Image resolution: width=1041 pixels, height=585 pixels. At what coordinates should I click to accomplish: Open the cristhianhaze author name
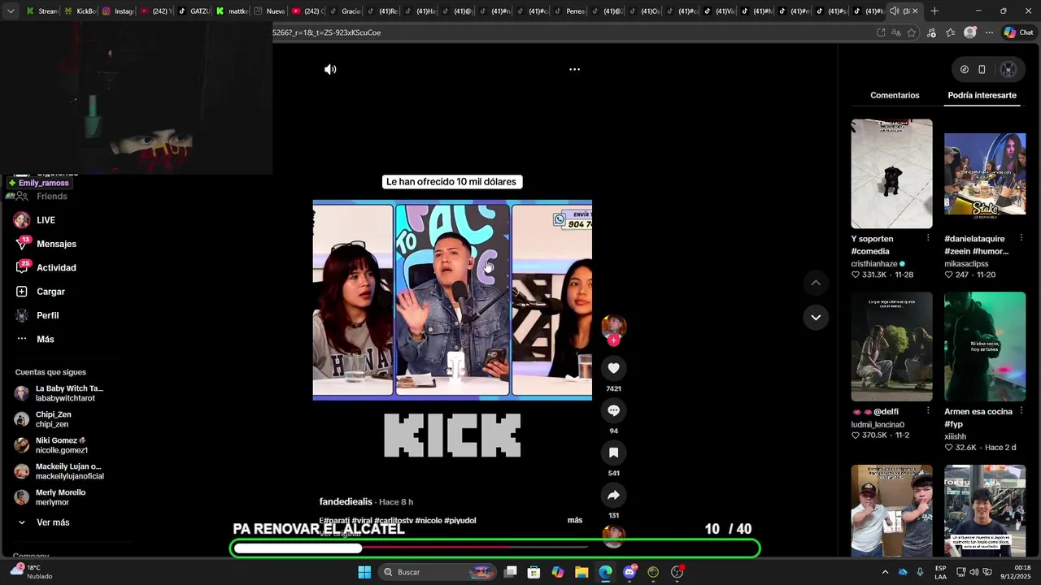[x=874, y=264]
